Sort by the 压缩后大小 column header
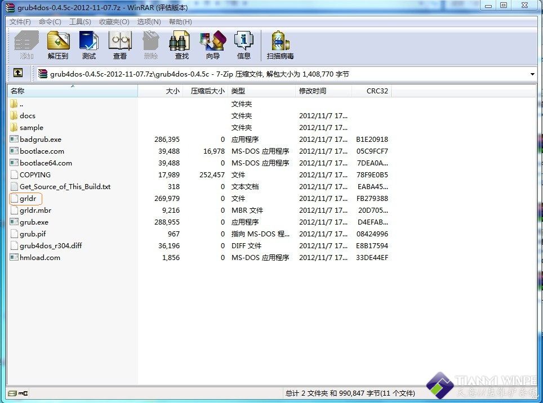The height and width of the screenshot is (403, 543). 205,91
